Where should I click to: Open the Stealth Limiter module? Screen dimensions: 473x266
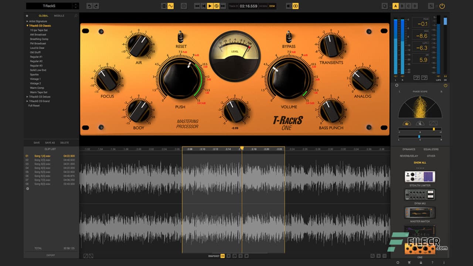420,177
